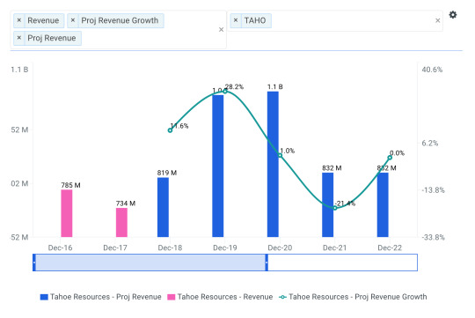Image resolution: width=475 pixels, height=318 pixels.
Task: Click the 11.6% growth line data point
Action: [x=170, y=130]
